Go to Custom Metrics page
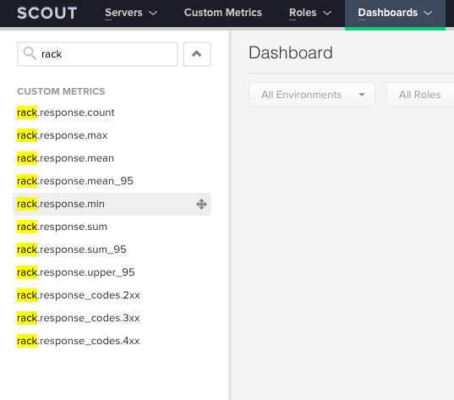 click(223, 13)
